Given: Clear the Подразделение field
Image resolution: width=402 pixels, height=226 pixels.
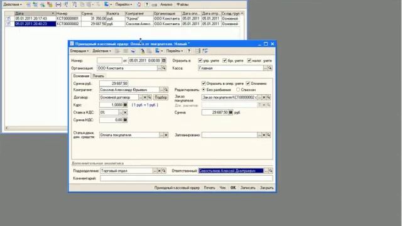Looking at the screenshot, I should 159,171.
